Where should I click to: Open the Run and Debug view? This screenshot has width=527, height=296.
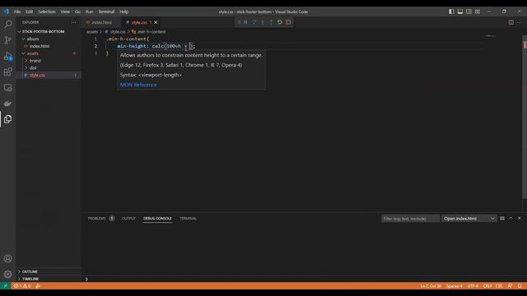(7, 56)
